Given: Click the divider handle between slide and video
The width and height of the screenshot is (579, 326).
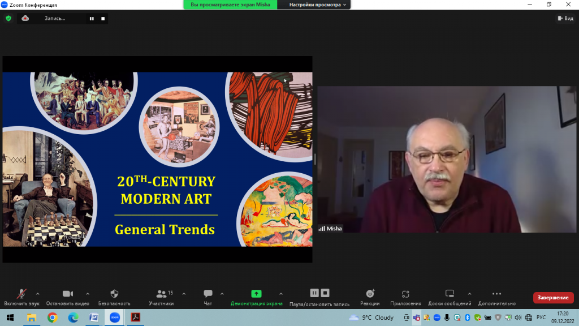Looking at the screenshot, I should [x=314, y=159].
